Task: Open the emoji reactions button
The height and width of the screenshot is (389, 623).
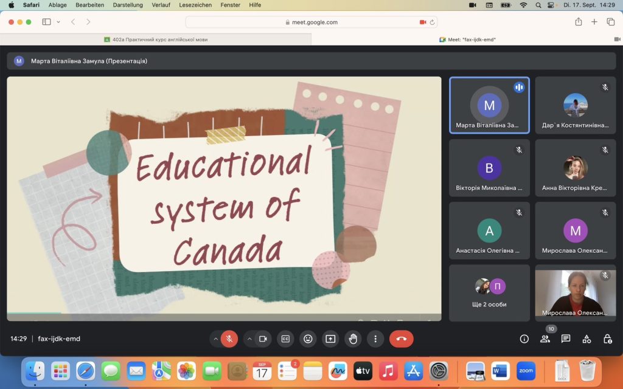Action: 308,339
